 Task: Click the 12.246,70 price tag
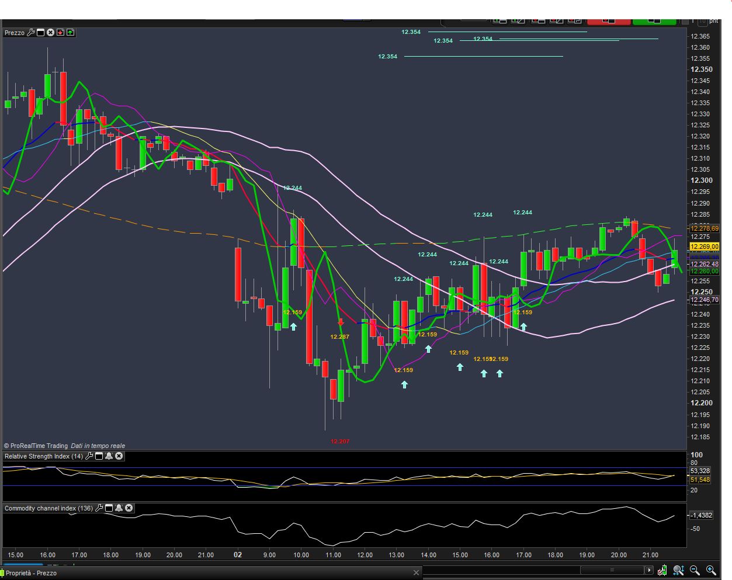click(x=704, y=300)
